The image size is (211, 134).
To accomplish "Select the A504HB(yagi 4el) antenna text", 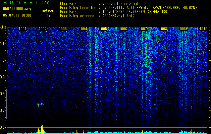I will [118, 16].
